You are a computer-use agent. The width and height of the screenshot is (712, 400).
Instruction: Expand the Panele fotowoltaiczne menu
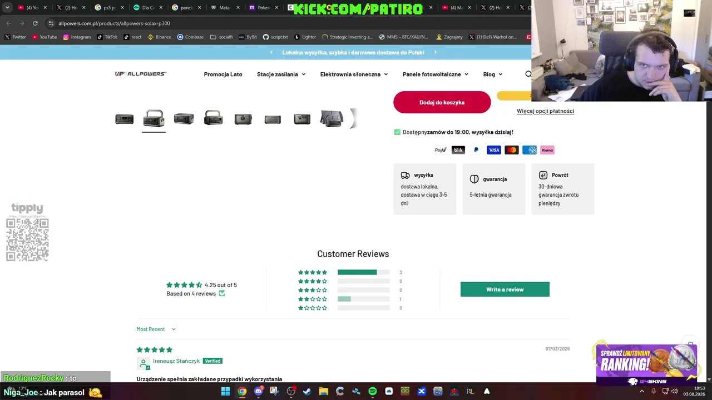(436, 74)
